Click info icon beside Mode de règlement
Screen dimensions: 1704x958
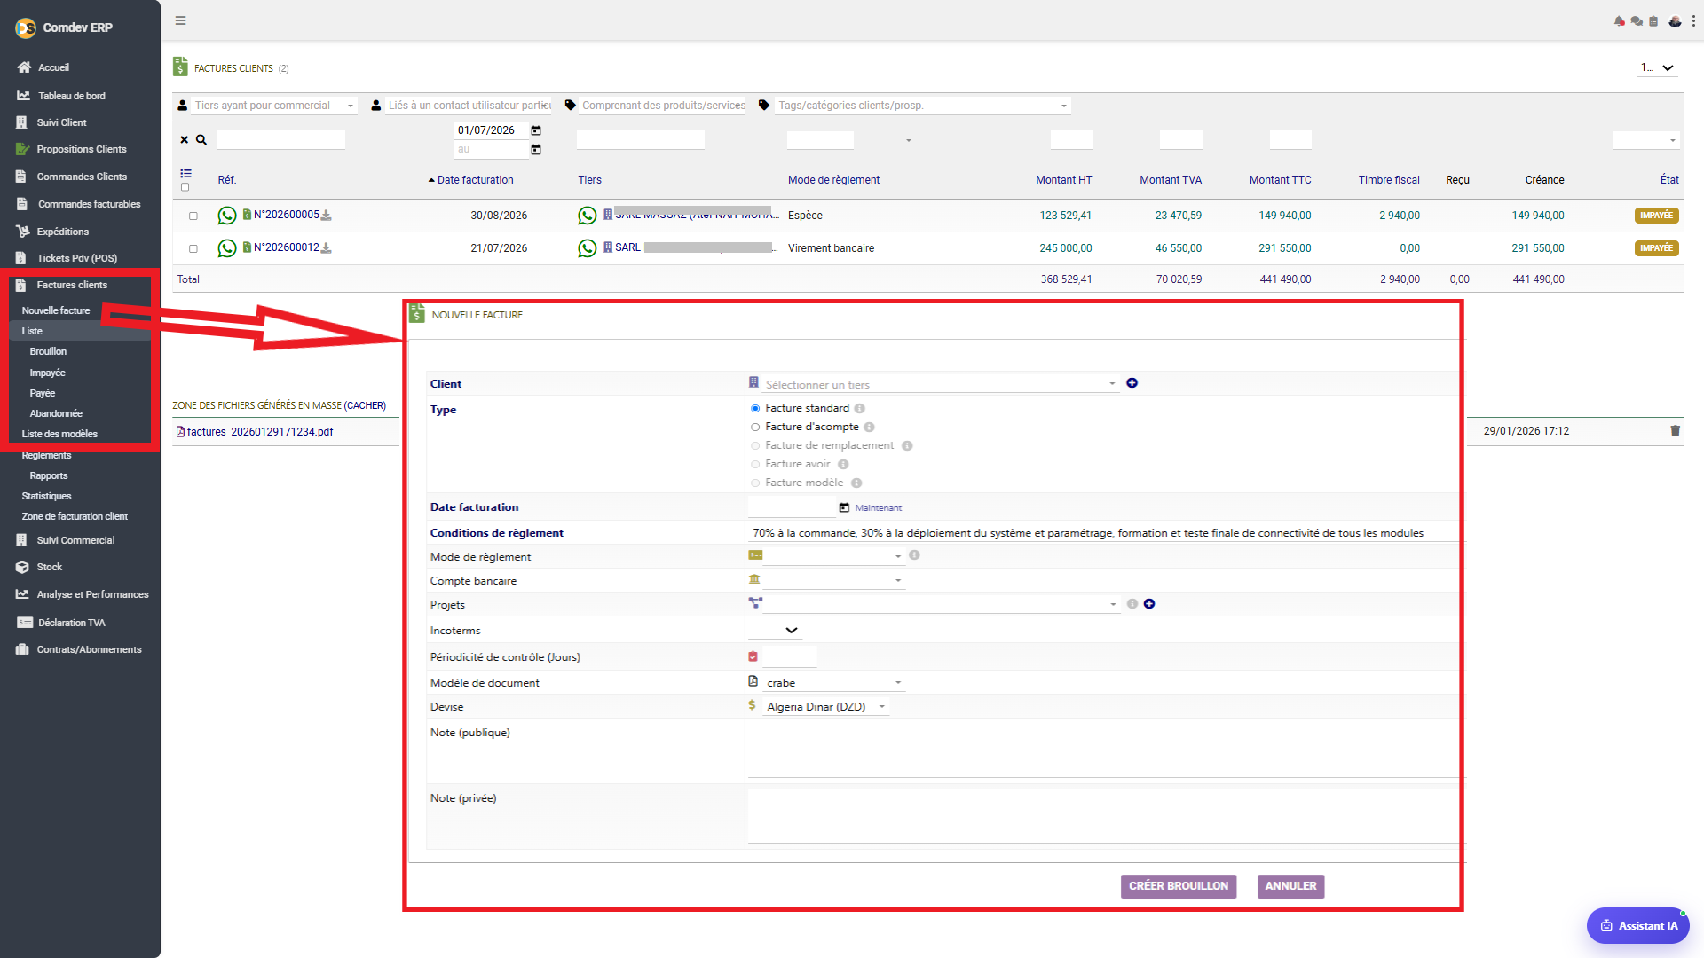pyautogui.click(x=915, y=555)
